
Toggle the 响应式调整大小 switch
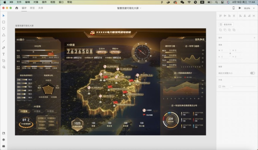coord(252,73)
